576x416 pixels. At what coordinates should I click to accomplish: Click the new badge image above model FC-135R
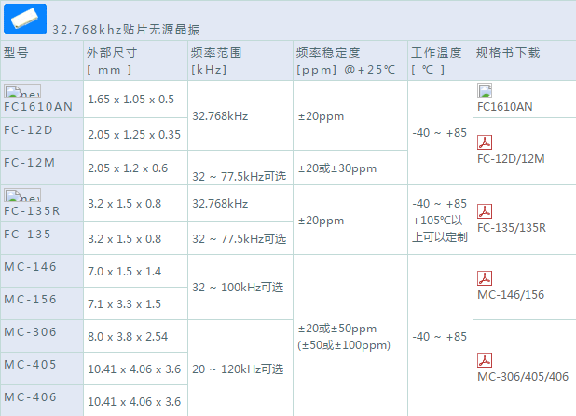click(22, 195)
